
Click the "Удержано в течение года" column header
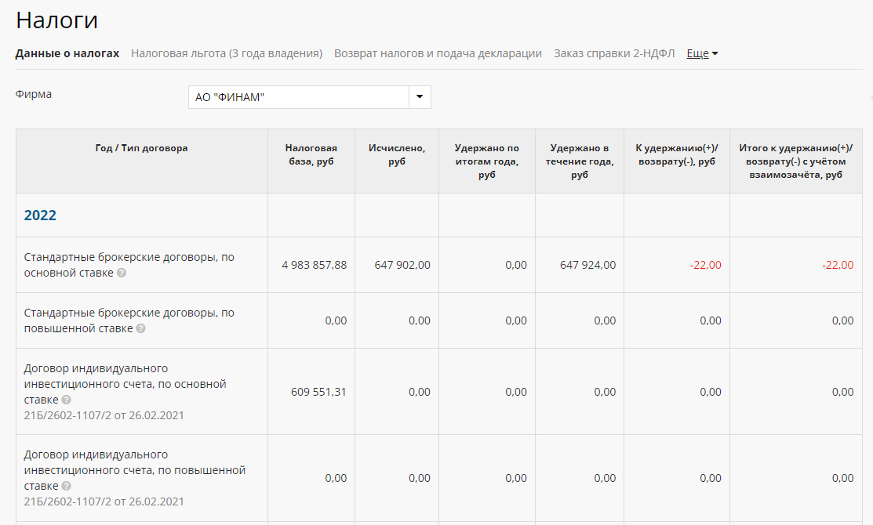point(580,161)
